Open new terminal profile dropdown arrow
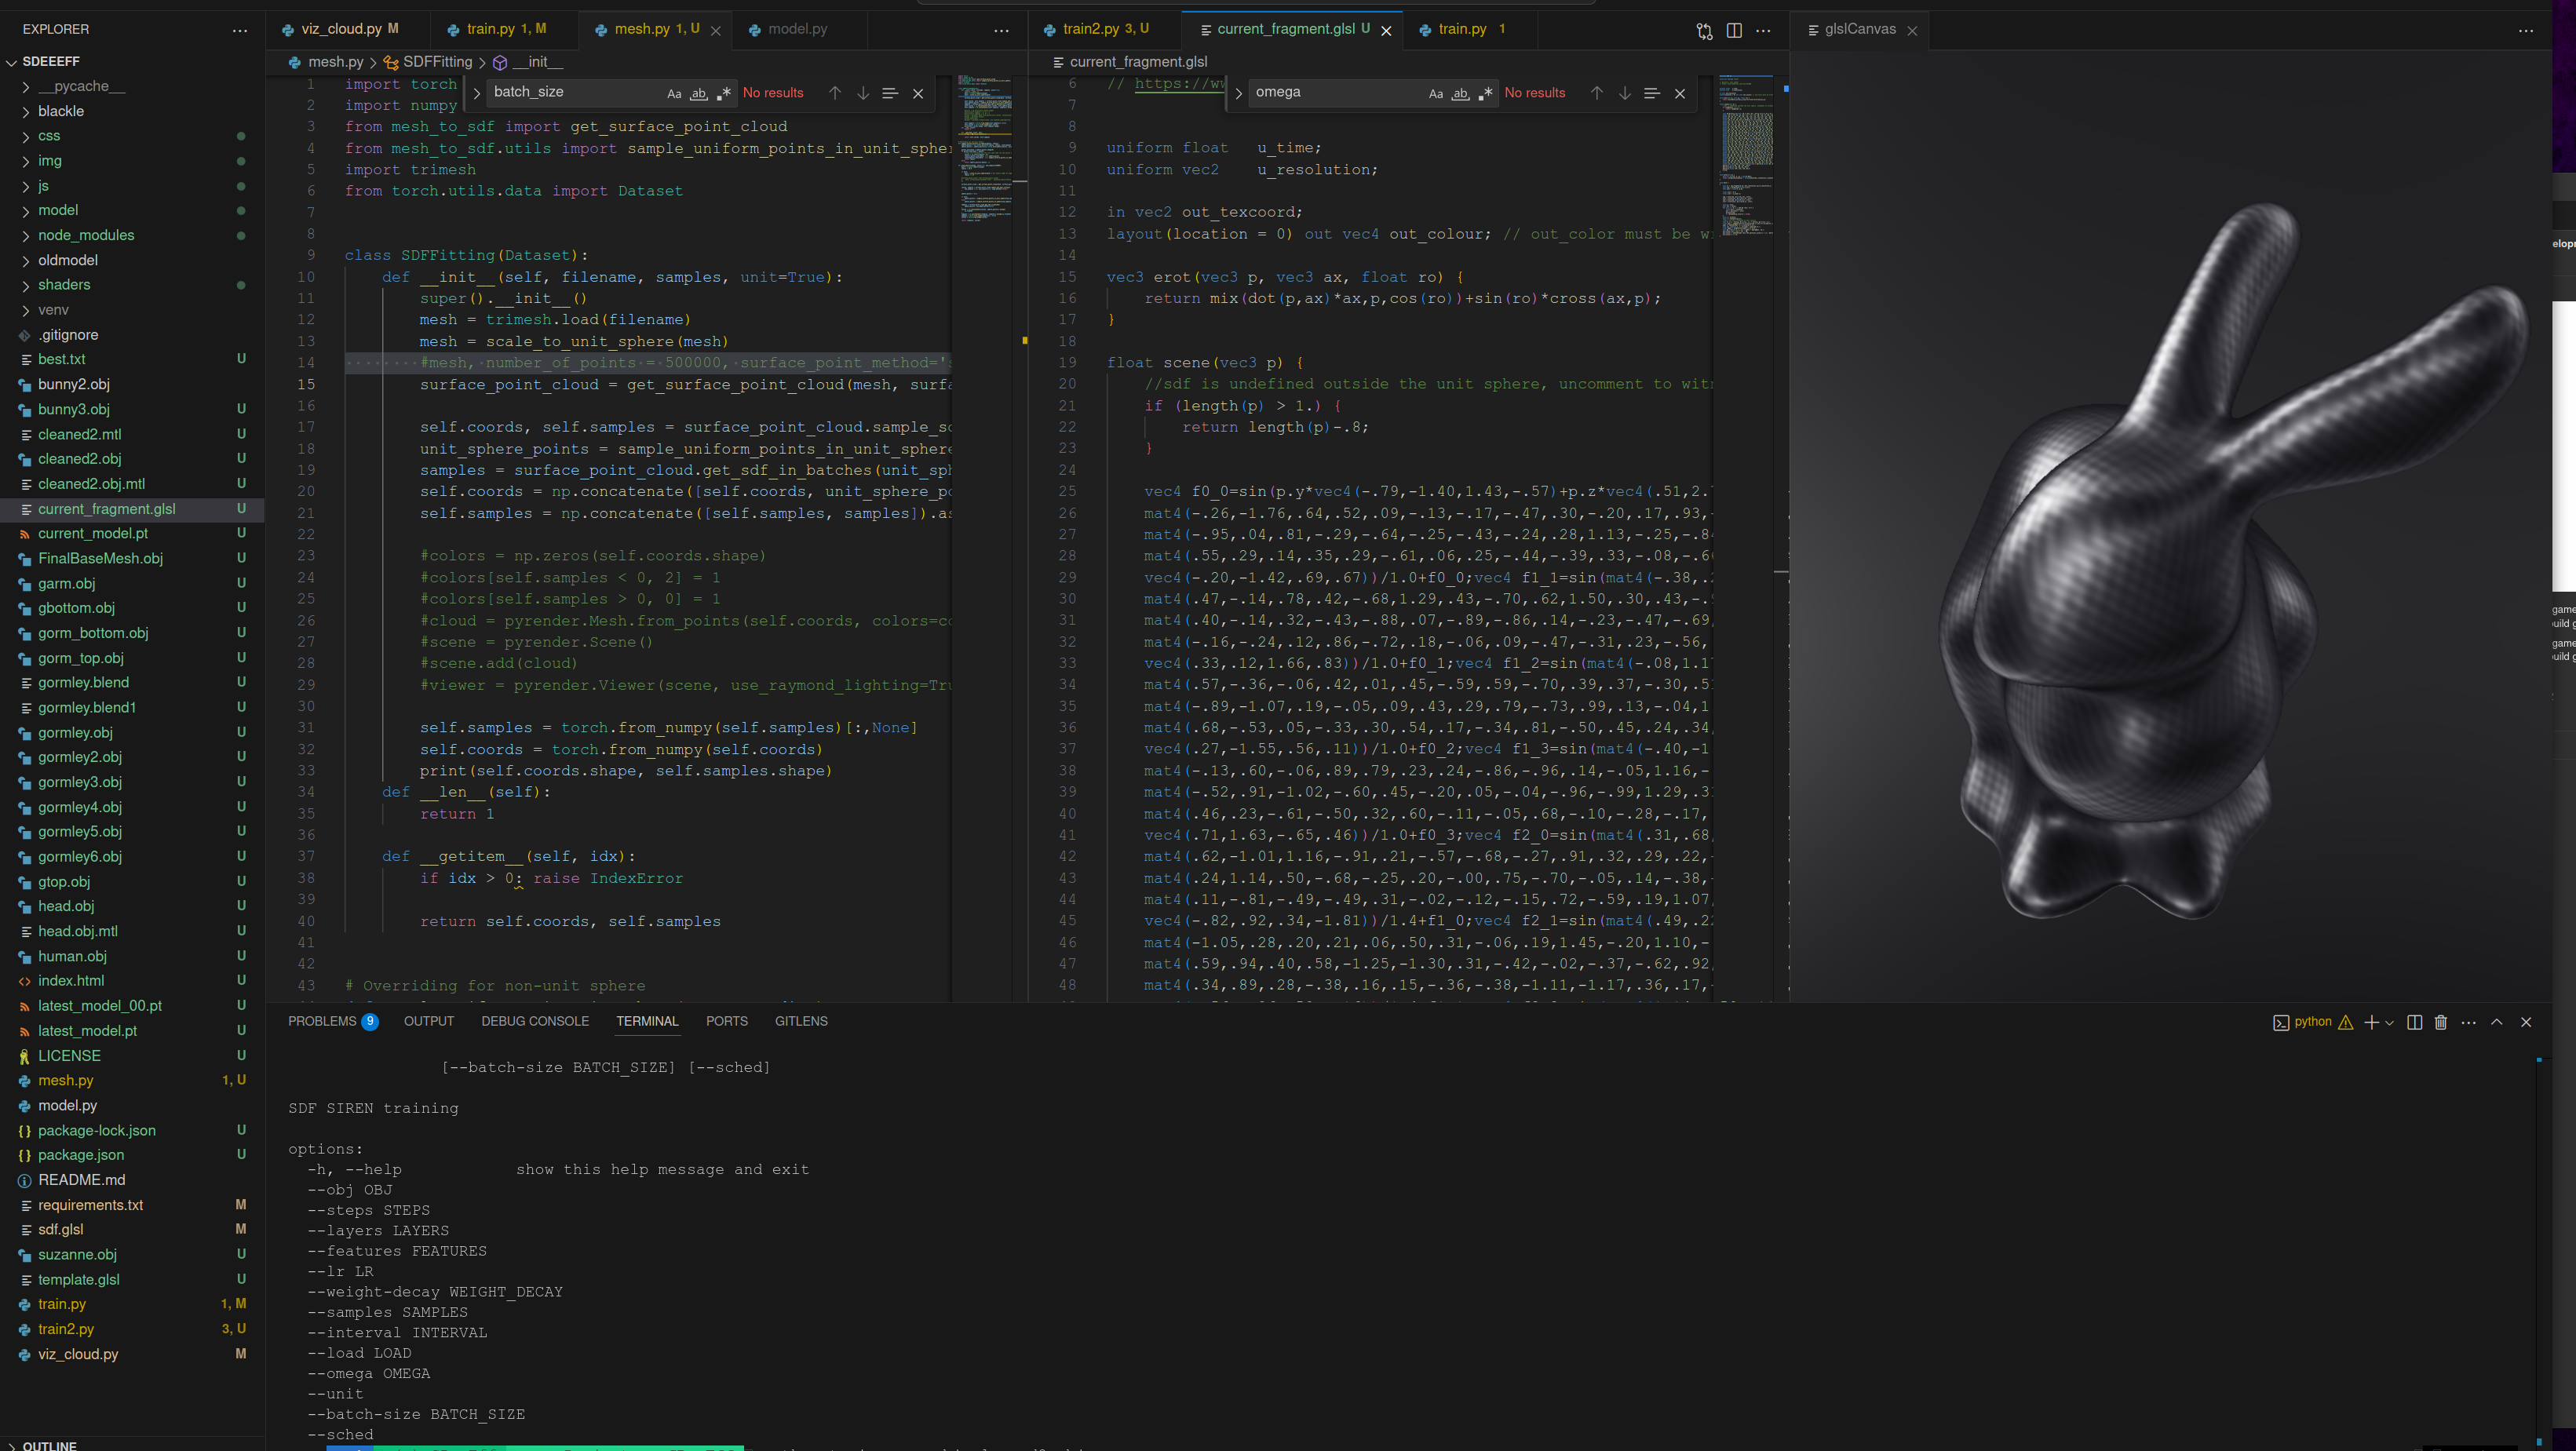The image size is (2576, 1451). 2390,1022
